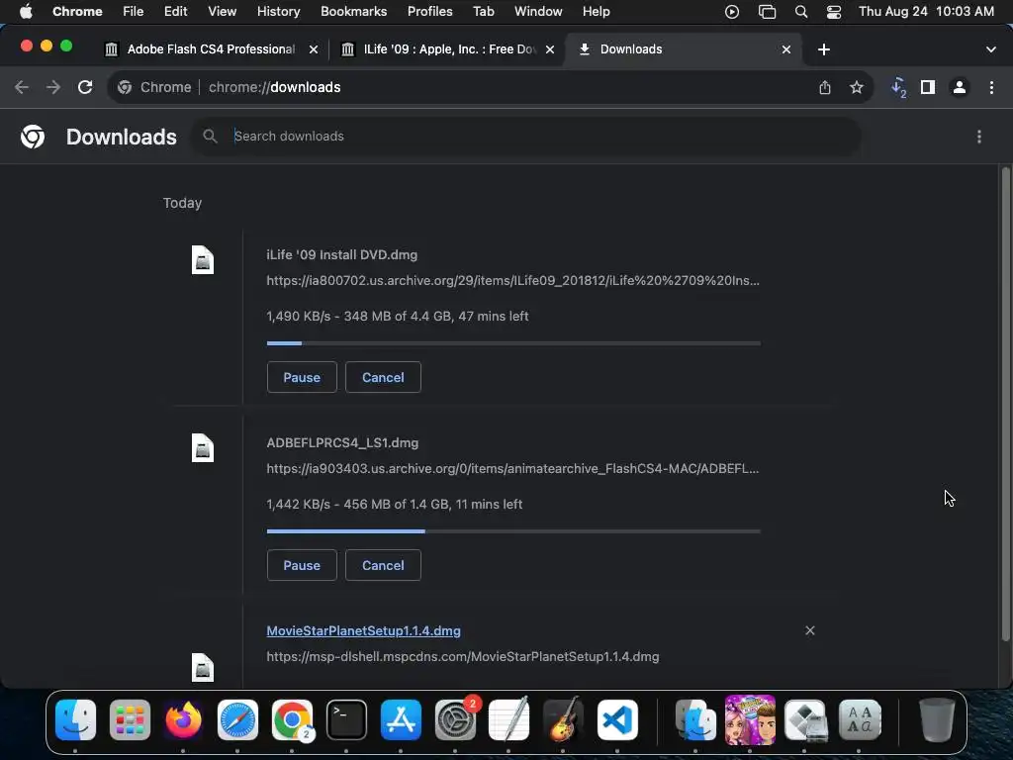Click the ADBEFLPRCS4 archive.org source URL
1013x760 pixels.
point(513,468)
